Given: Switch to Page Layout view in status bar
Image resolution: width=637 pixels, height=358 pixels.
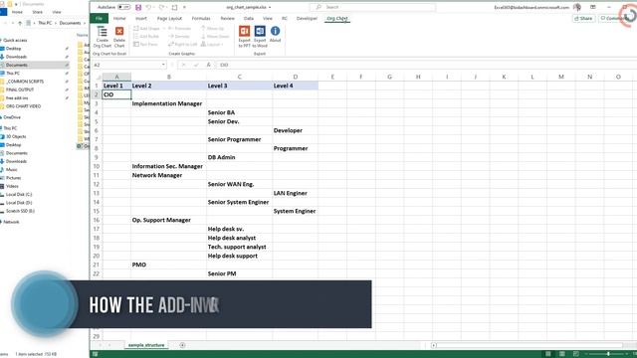Looking at the screenshot, I should (x=561, y=354).
